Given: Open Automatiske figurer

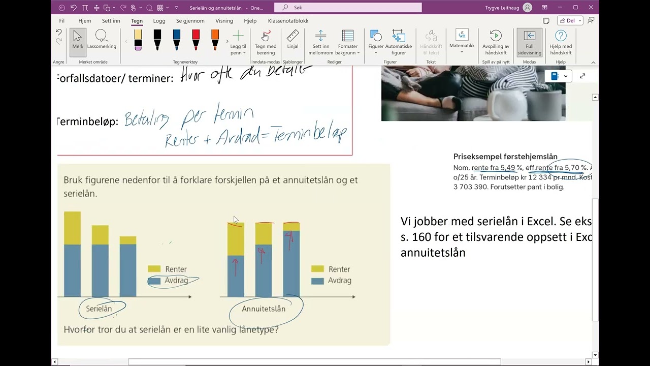Looking at the screenshot, I should point(399,42).
